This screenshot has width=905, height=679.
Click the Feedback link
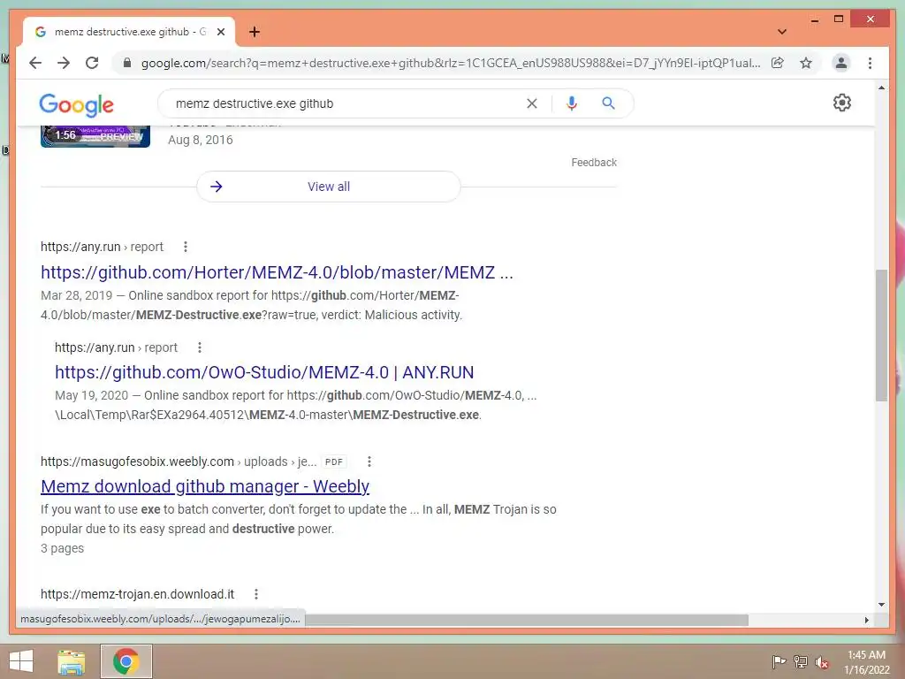(x=594, y=163)
